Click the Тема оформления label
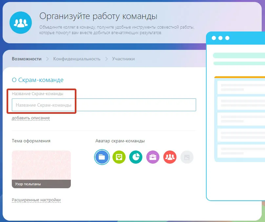 31,141
